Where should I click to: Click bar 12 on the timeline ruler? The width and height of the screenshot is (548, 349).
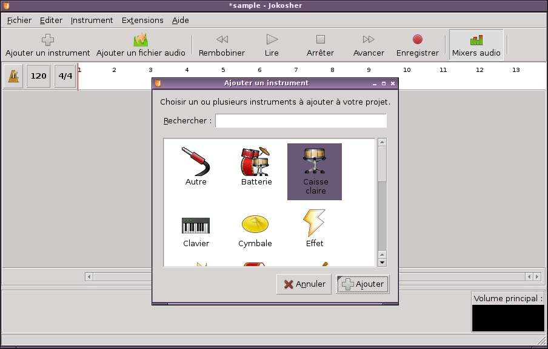point(480,70)
